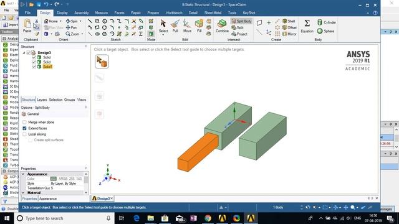Open the Measure ribbon tab
Image resolution: width=399 pixels, height=224 pixels.
coord(101,12)
